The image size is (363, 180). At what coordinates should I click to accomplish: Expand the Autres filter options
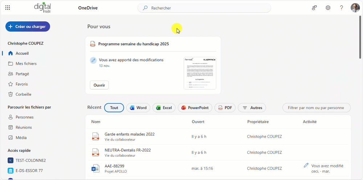tap(252, 108)
